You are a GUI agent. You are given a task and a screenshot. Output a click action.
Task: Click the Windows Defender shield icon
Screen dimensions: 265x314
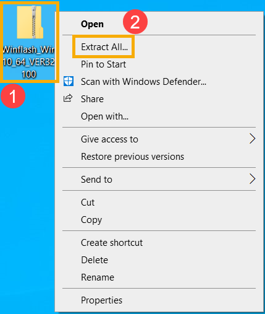coord(69,81)
